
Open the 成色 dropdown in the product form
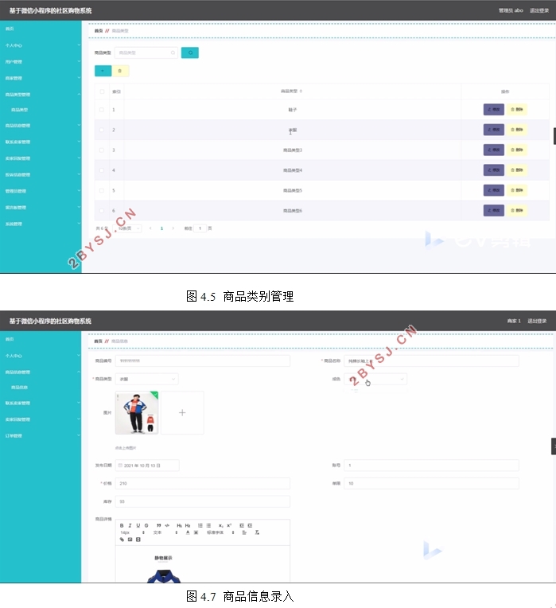(x=375, y=380)
